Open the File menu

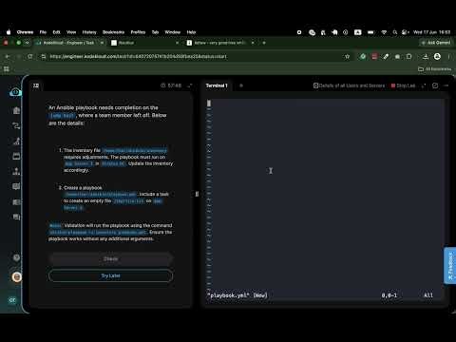point(43,32)
